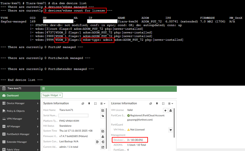245x151 pixels.
Task: Expand Fabric View submenu chevron
Action: coord(38,150)
